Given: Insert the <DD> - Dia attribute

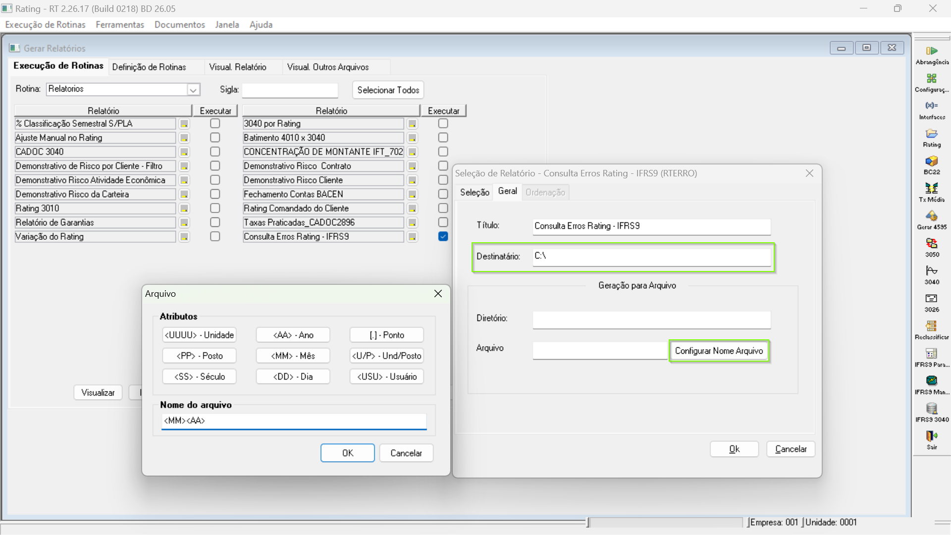Looking at the screenshot, I should [293, 376].
